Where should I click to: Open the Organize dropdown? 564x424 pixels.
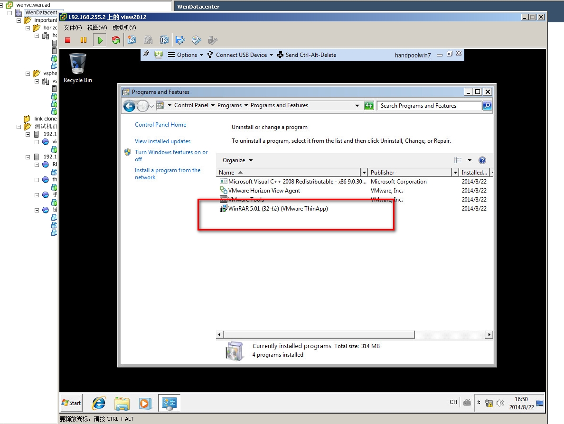[237, 160]
